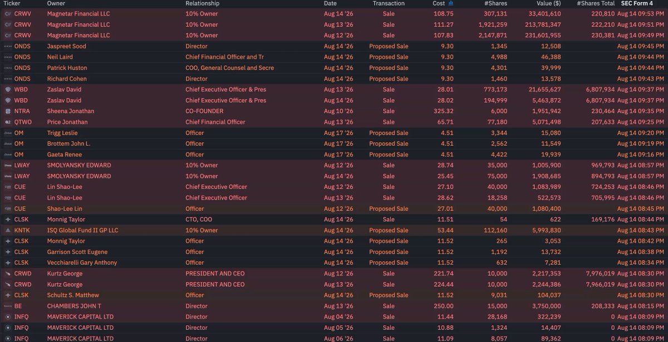Sort table by Ticker column header
This screenshot has height=342, width=668.
[12, 3]
